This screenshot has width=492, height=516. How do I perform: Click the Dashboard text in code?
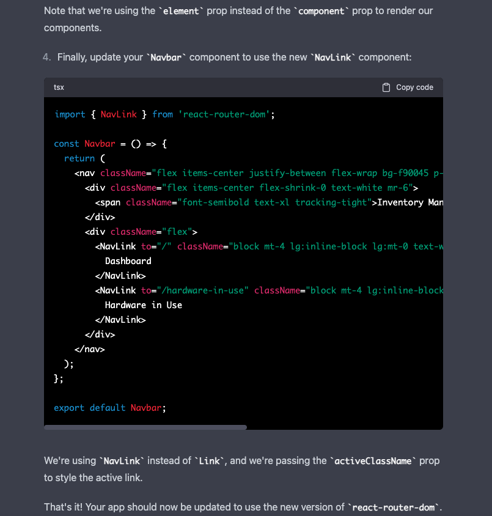click(x=128, y=261)
